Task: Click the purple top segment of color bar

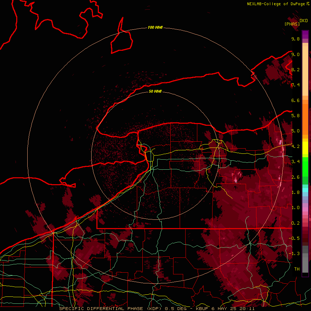Action: 305,35
